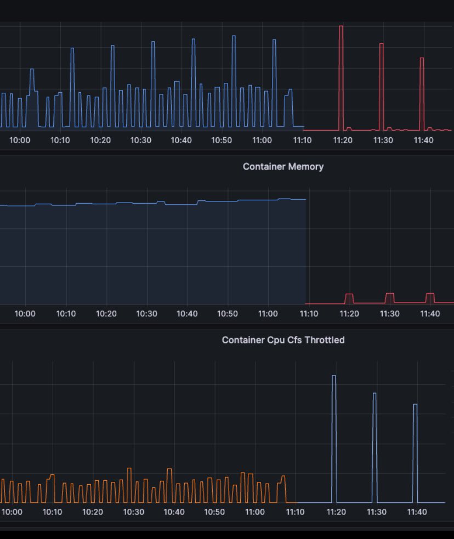Click the blue spike just after 11:00 in top chart
Image resolution: width=454 pixels, height=539 pixels.
click(x=274, y=83)
